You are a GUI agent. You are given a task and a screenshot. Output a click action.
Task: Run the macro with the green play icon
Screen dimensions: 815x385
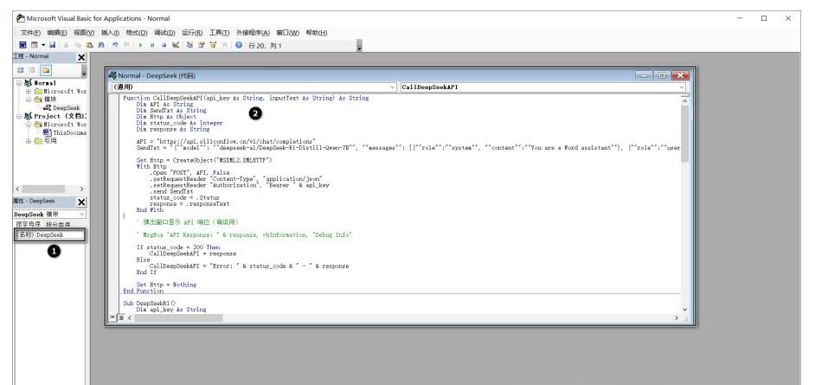pos(140,45)
